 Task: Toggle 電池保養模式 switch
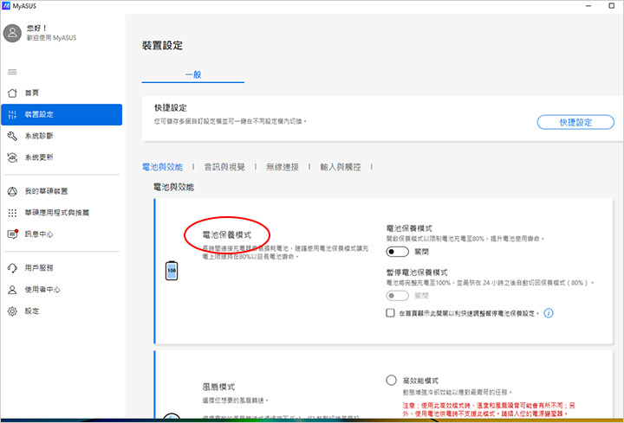[x=397, y=252]
